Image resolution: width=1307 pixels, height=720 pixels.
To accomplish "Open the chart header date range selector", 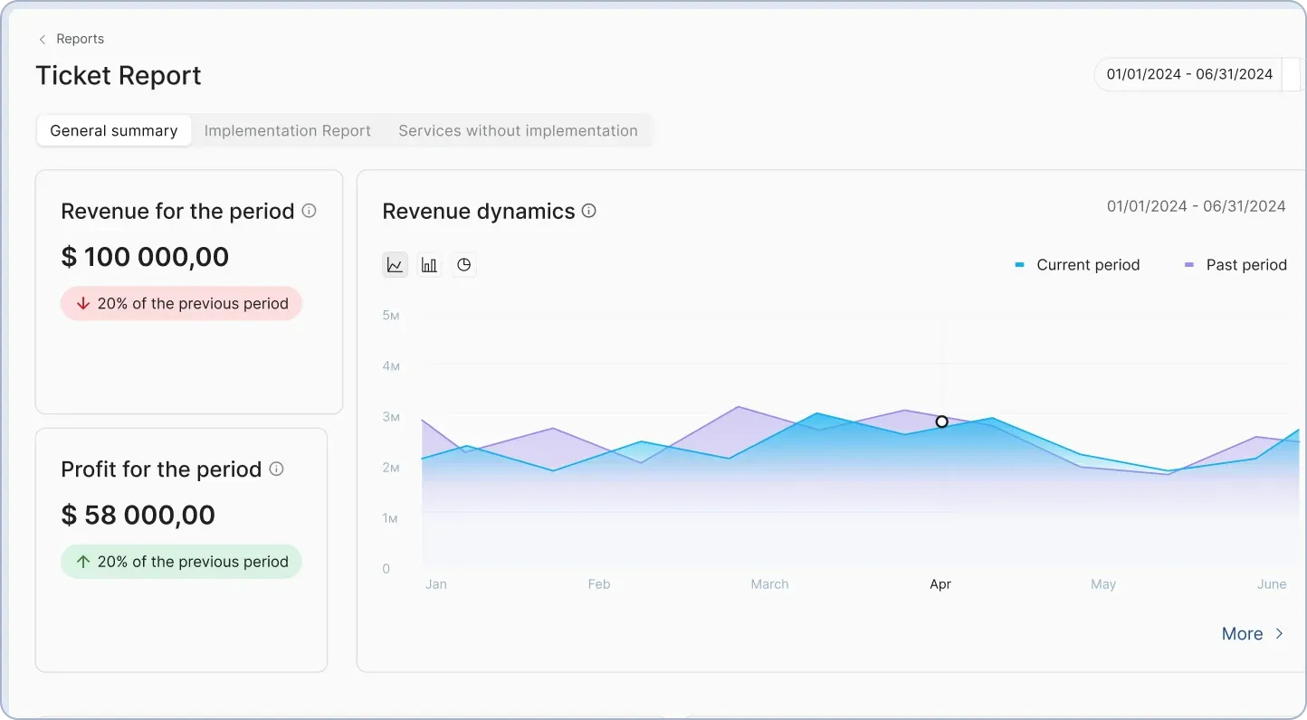I will pos(1196,205).
